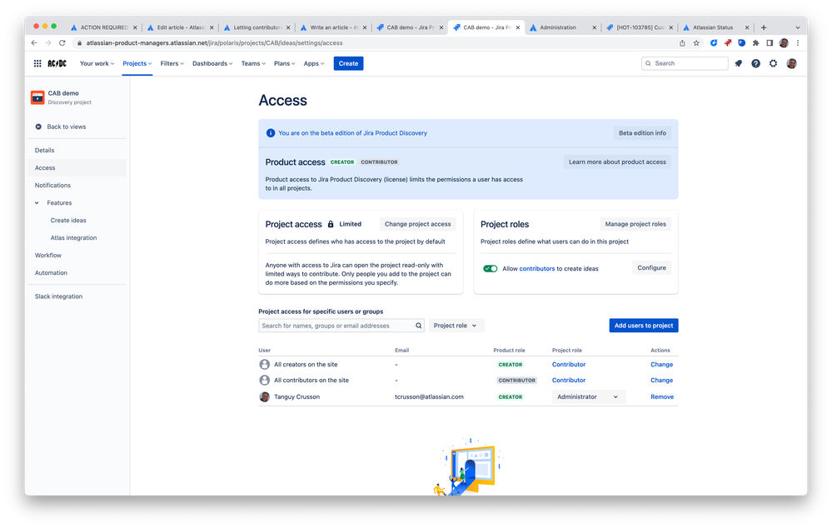Click the All creators group avatar icon
The height and width of the screenshot is (528, 832).
click(264, 365)
